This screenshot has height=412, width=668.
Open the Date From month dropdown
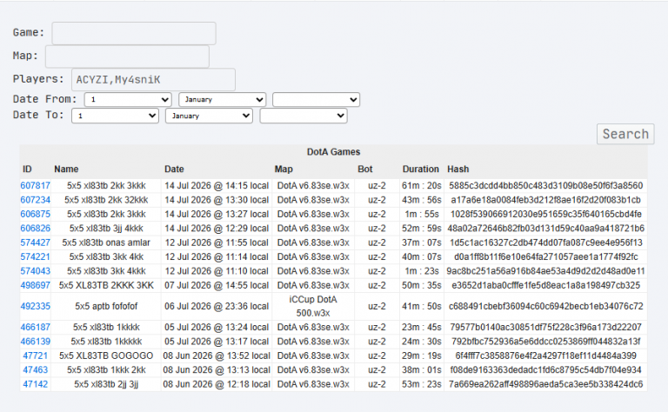[223, 100]
